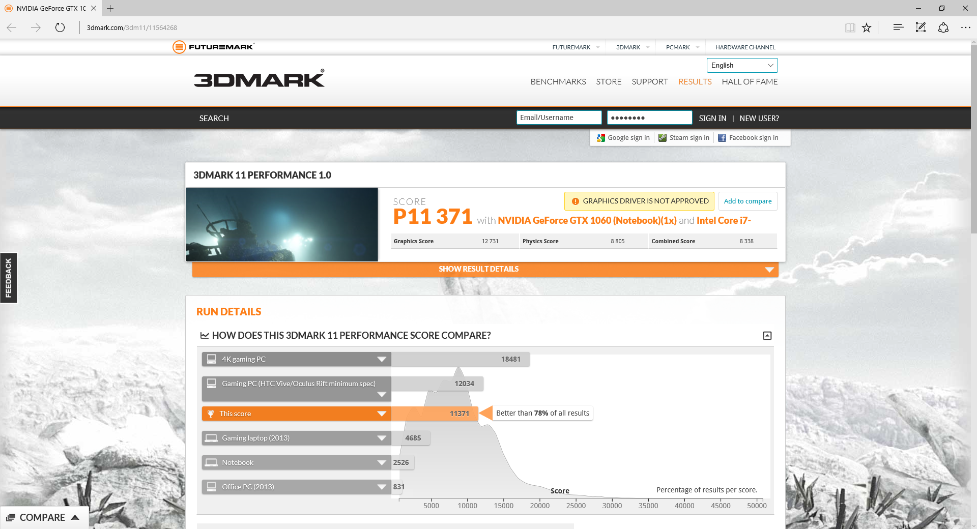Click the COMPARE panel stack icon
977x529 pixels.
click(x=11, y=517)
